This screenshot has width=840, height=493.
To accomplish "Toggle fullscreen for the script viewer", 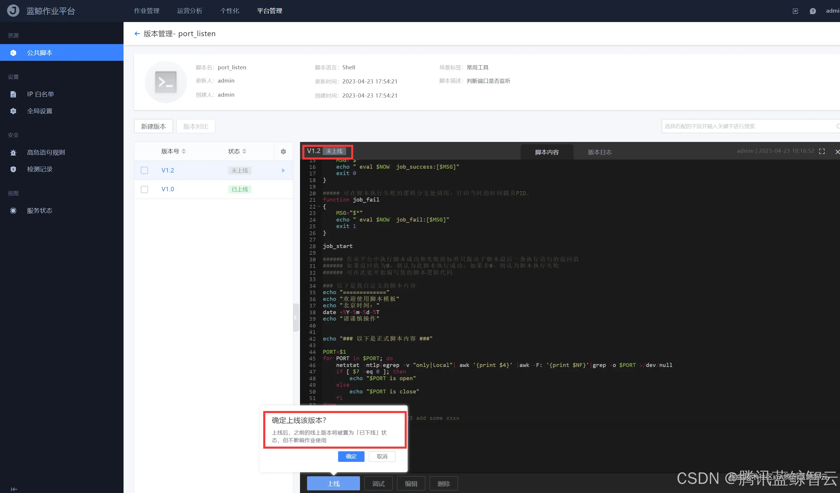I will 822,152.
